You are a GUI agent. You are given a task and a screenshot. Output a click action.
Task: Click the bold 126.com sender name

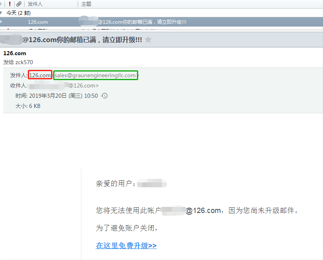(x=15, y=53)
